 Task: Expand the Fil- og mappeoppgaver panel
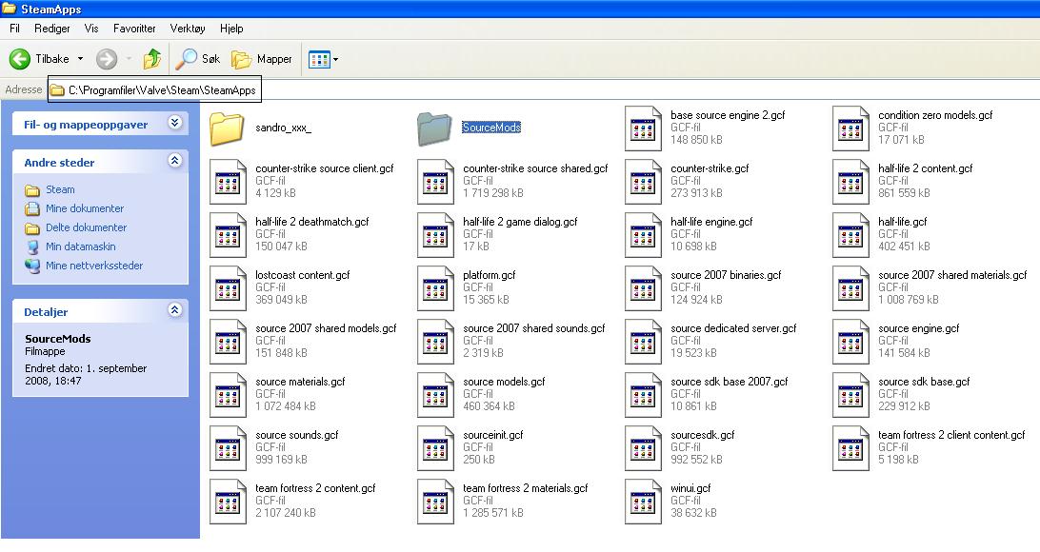tap(175, 123)
